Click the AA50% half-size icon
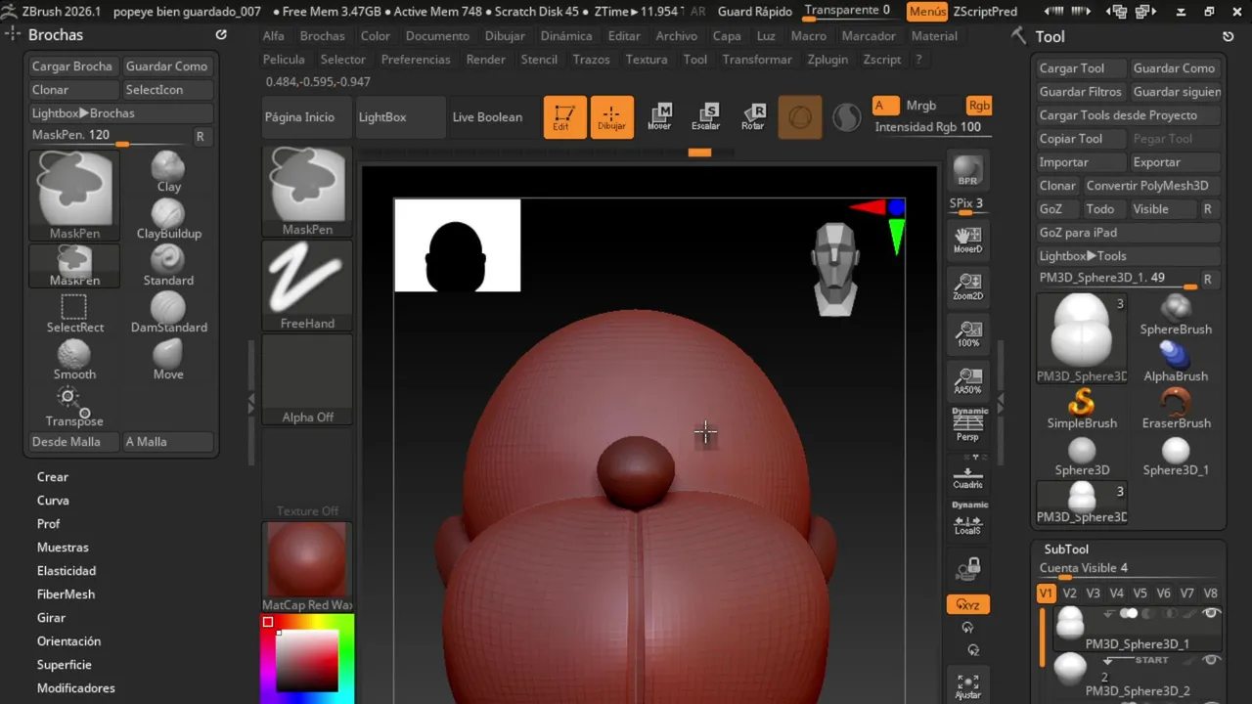The width and height of the screenshot is (1252, 704). [x=967, y=381]
